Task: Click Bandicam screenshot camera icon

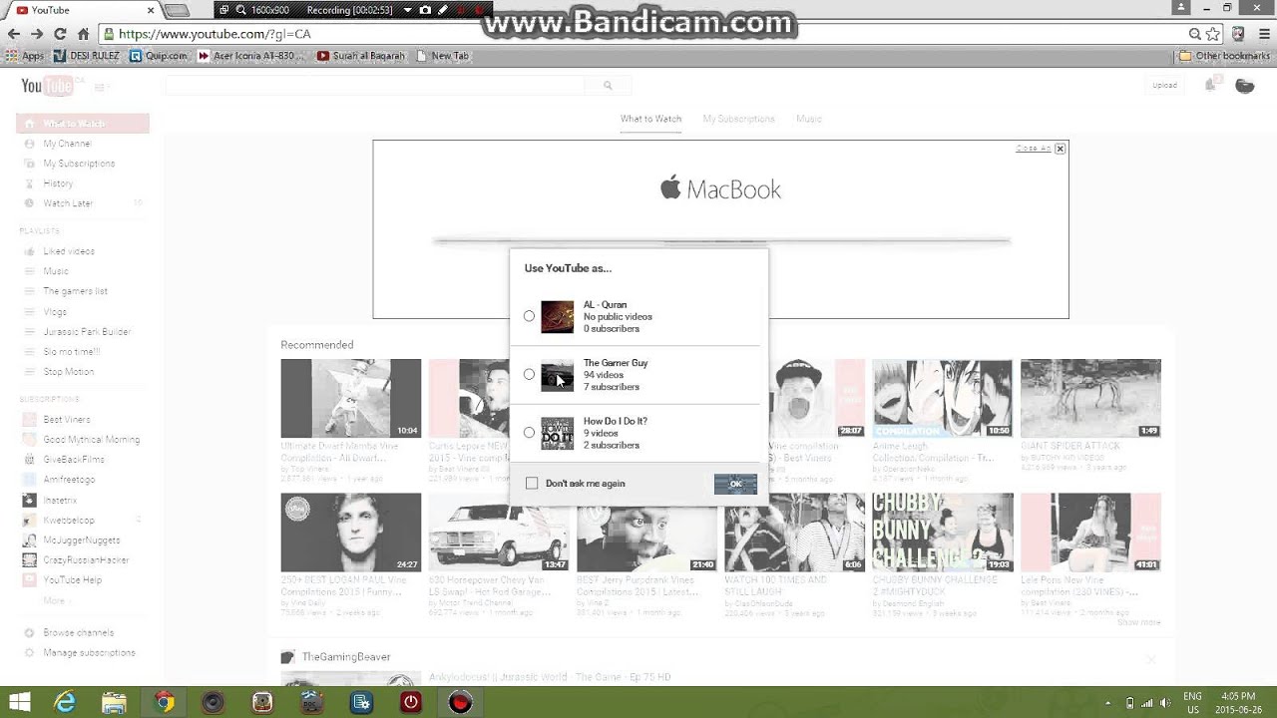Action: pos(425,10)
